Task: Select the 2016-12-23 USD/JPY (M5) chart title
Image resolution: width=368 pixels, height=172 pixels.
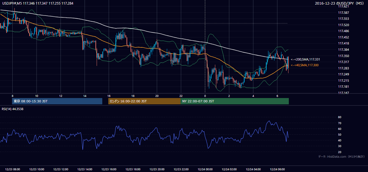Action: point(340,3)
